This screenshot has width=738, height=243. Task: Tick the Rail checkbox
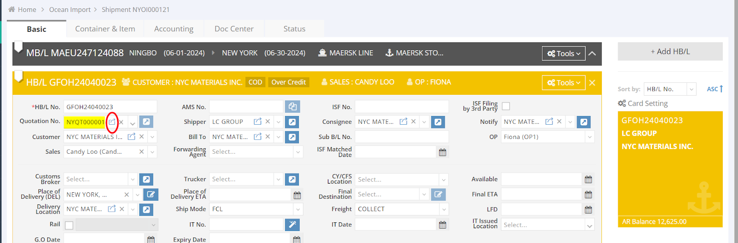tap(69, 225)
